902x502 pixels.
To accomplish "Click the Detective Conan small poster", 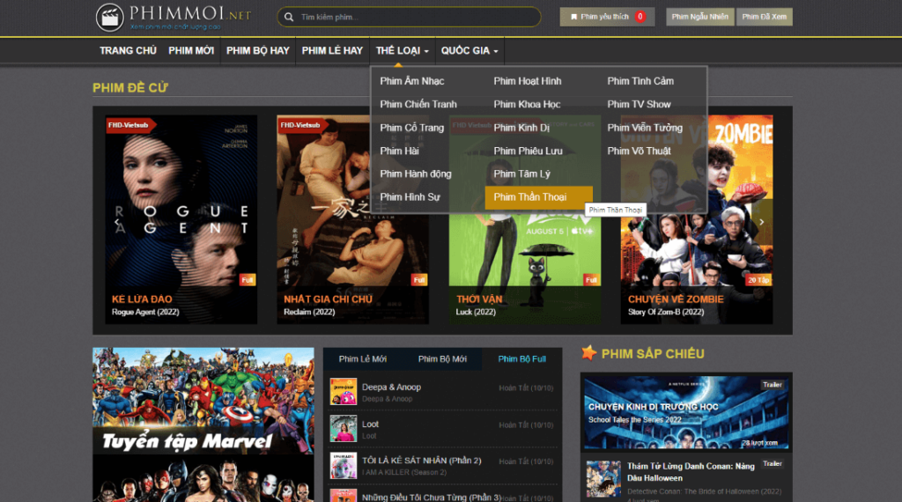I will (x=603, y=478).
